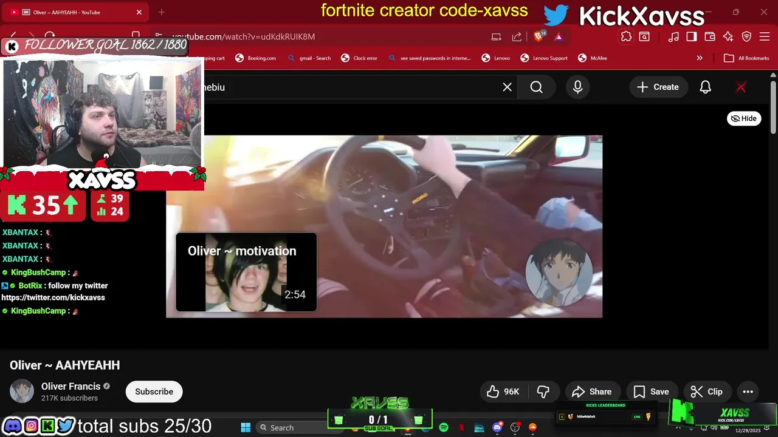Screen dimensions: 778x437
Task: Click the Hide button over the video
Action: pos(744,118)
